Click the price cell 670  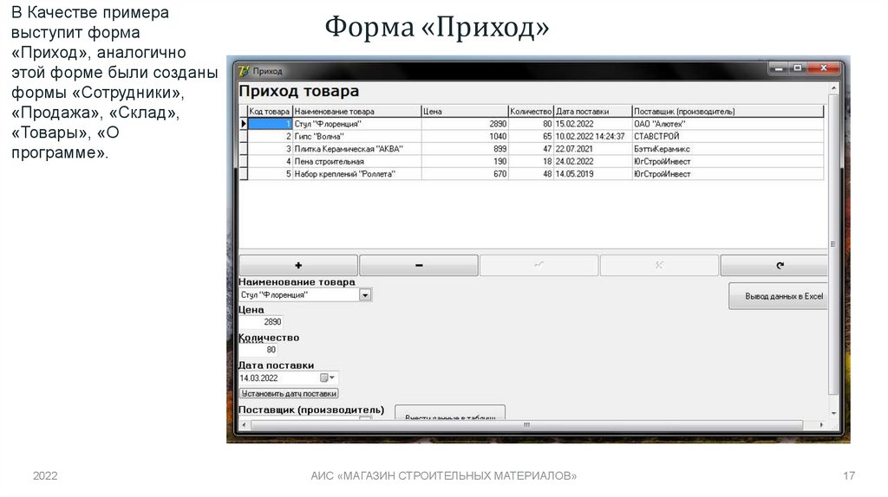pos(465,173)
